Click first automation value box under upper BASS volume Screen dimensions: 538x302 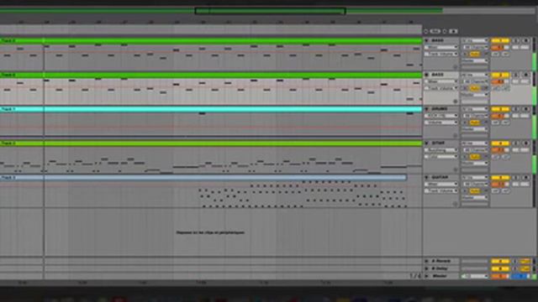tap(495, 54)
